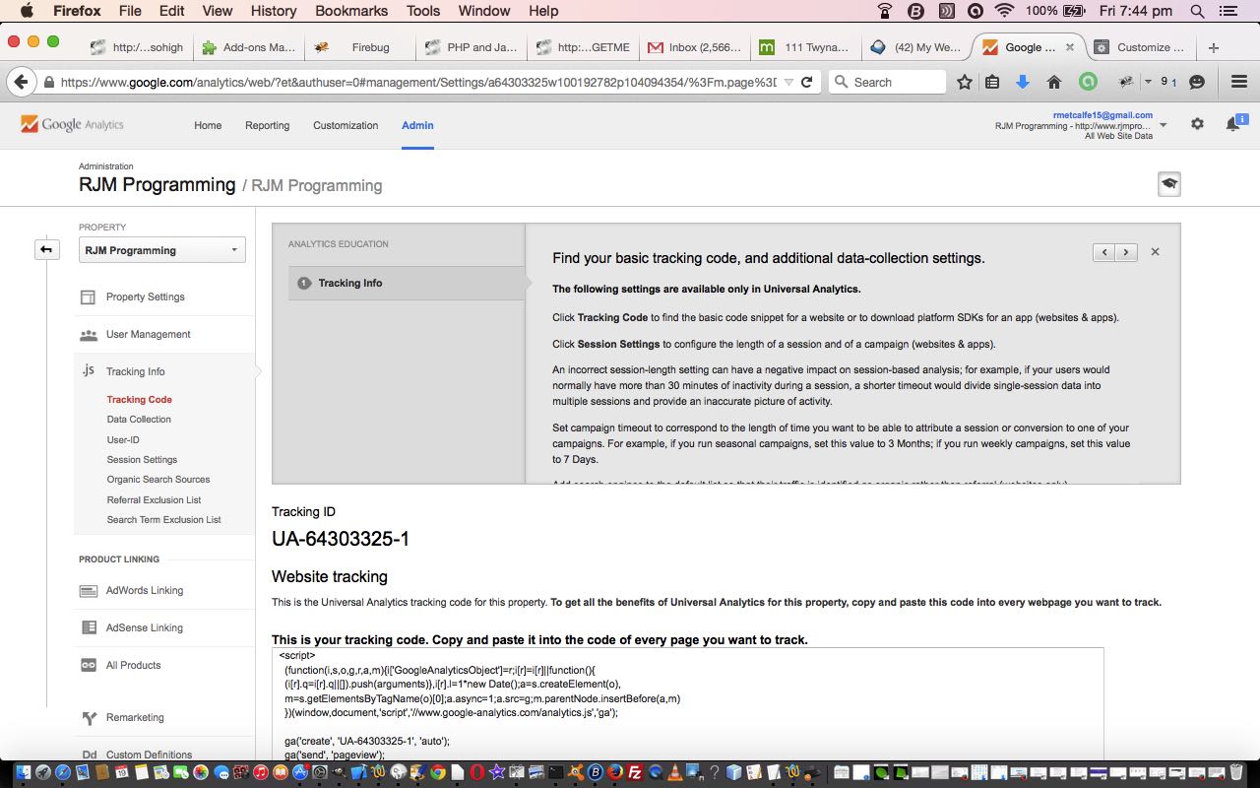Viewport: 1260px width, 788px height.
Task: Open the settings gear in Analytics header
Action: click(1197, 124)
